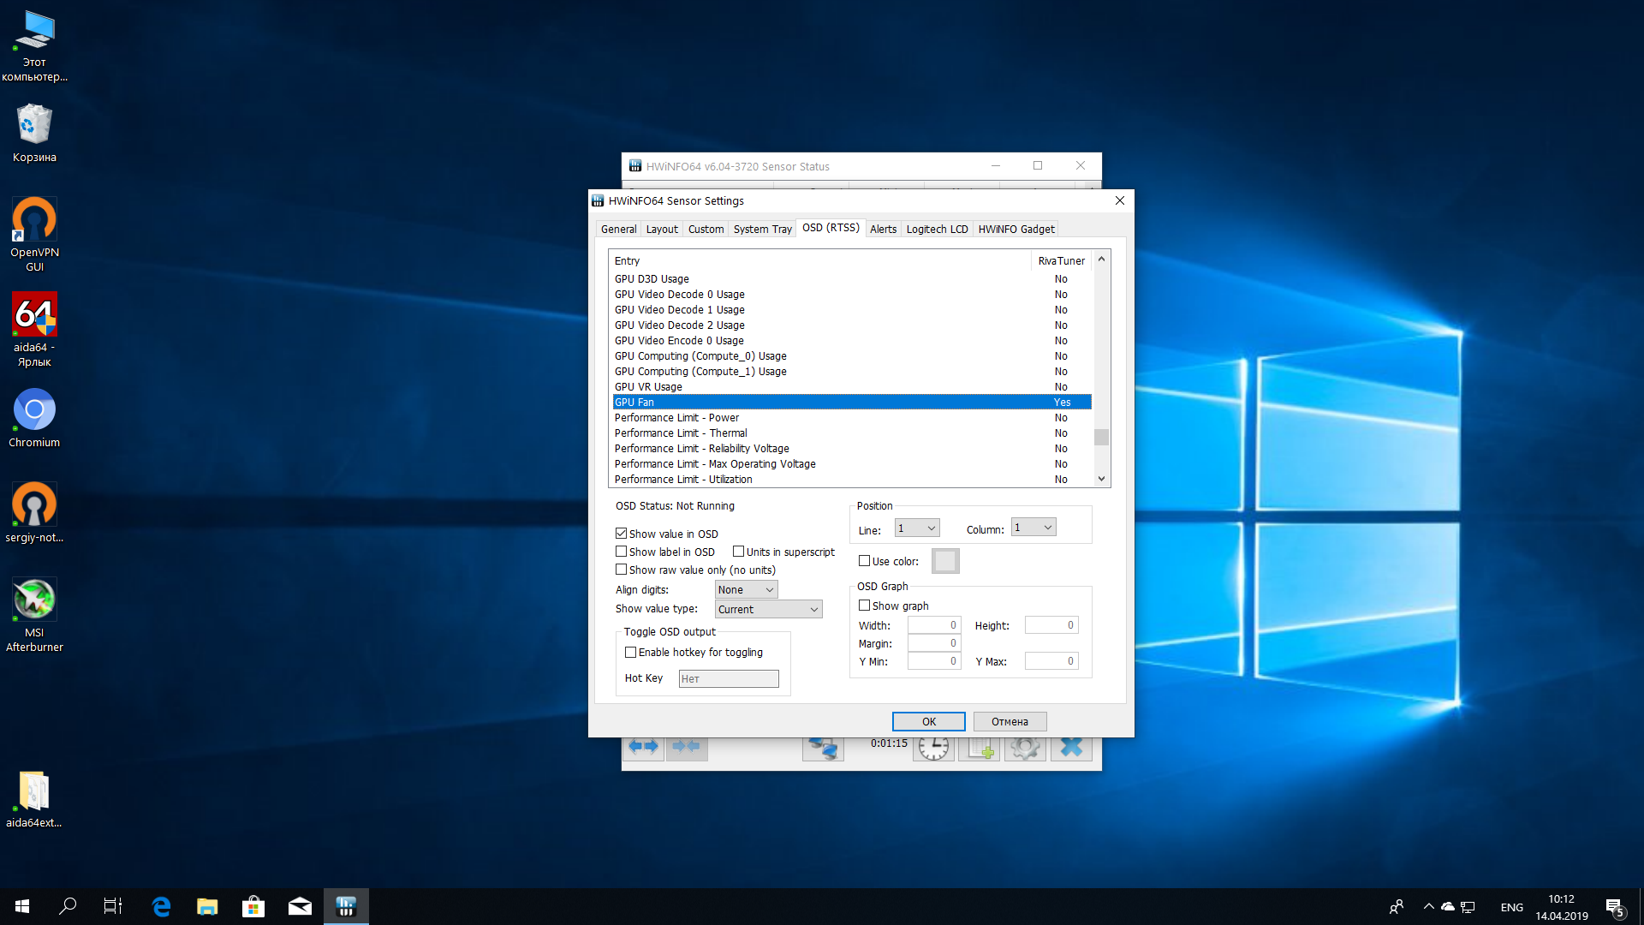Click collapse columns arrows in Sensor Status toolbar
Viewport: 1644px width, 925px height.
[687, 747]
